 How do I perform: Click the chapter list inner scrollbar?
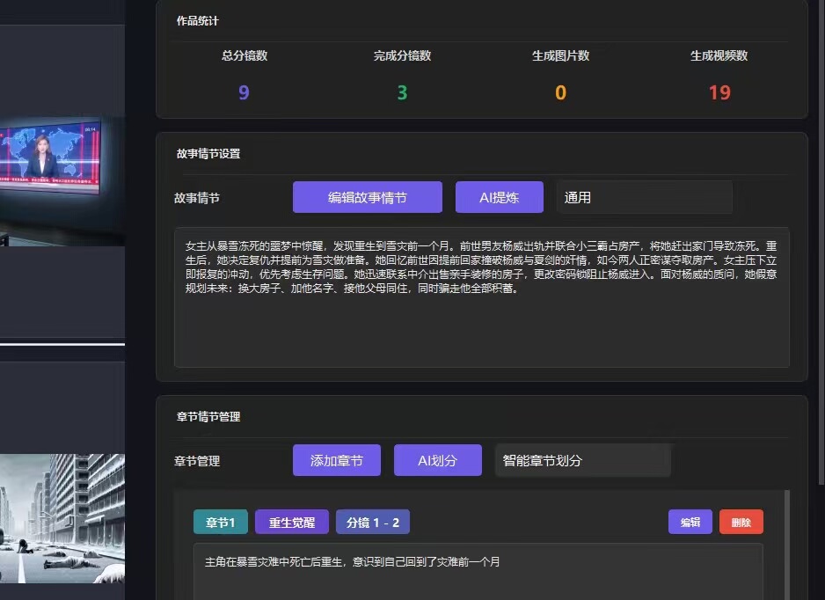click(x=787, y=545)
